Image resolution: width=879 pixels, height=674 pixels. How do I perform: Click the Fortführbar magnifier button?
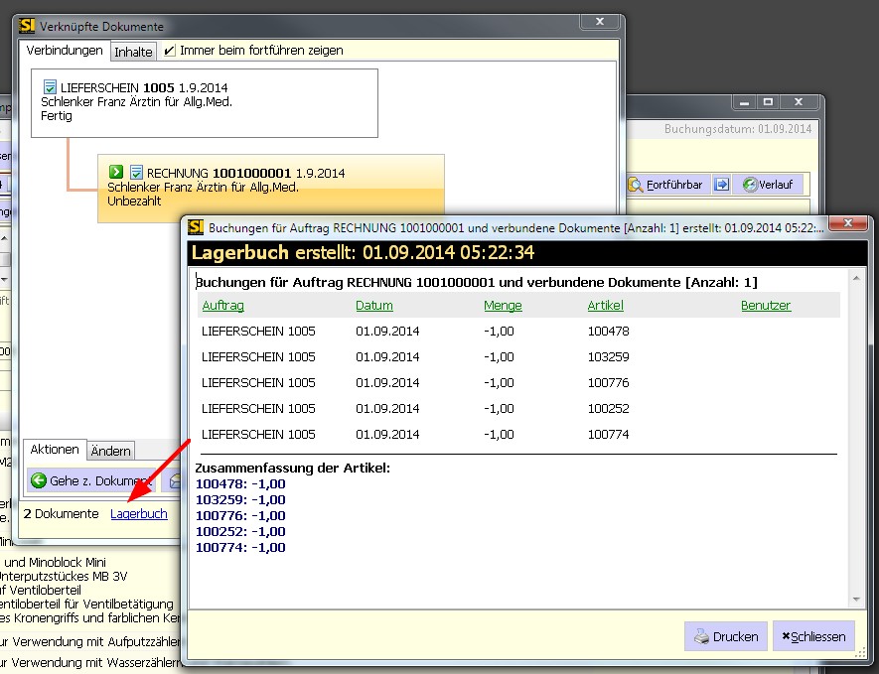(666, 185)
